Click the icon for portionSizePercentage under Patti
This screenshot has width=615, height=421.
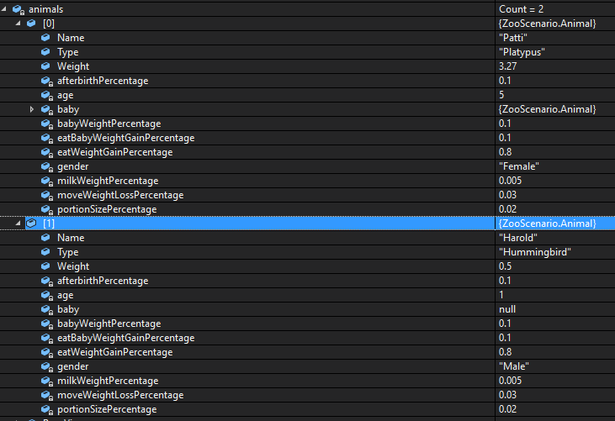click(x=47, y=209)
